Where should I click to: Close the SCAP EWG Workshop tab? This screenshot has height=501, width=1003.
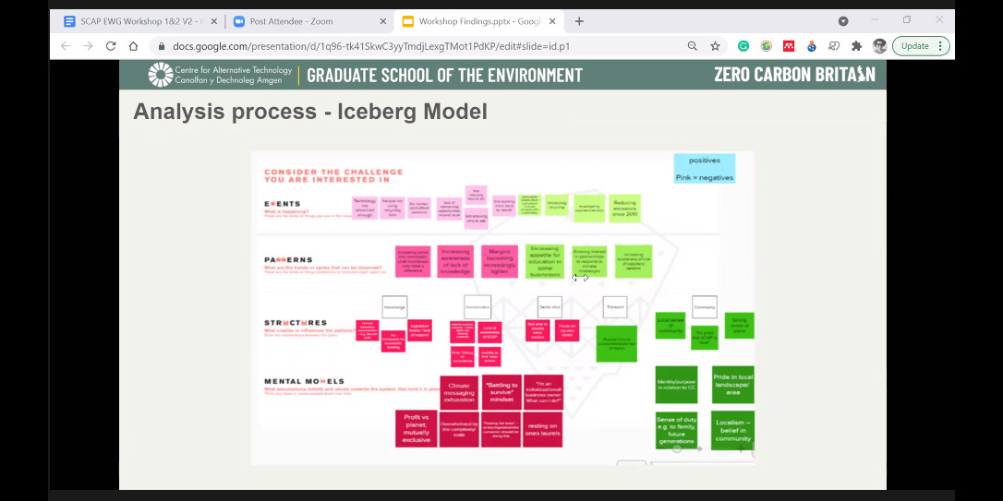[x=213, y=21]
